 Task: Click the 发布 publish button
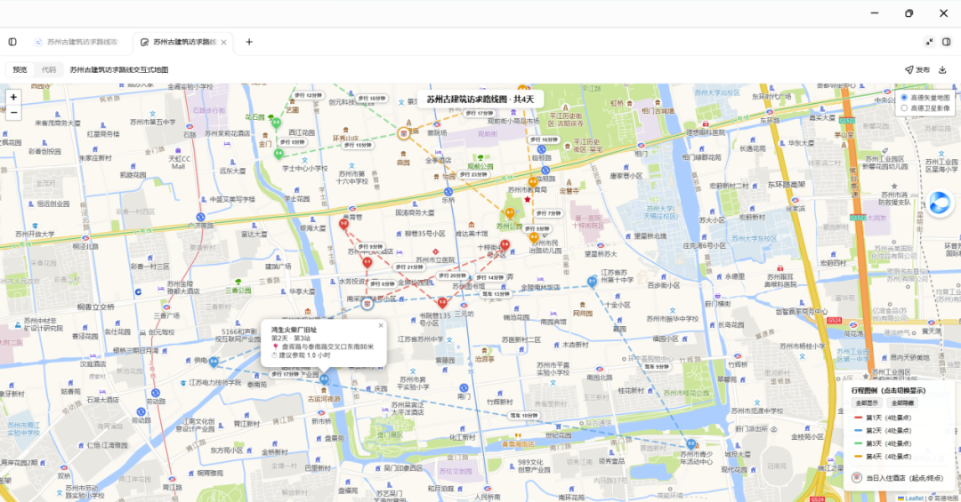tap(917, 70)
